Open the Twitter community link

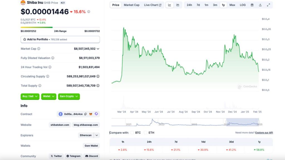pyautogui.click(x=56, y=156)
